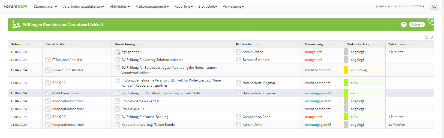
Task: Click person icon beside Berater, Bernhard
Action: pos(239,60)
